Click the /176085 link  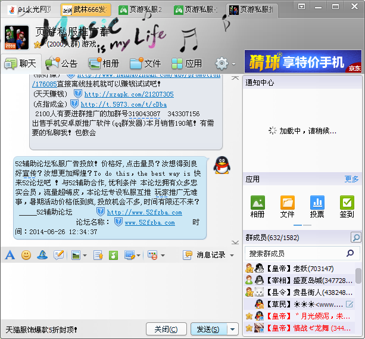pos(45,84)
